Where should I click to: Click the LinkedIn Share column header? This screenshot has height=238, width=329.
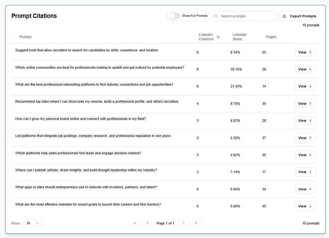click(239, 37)
